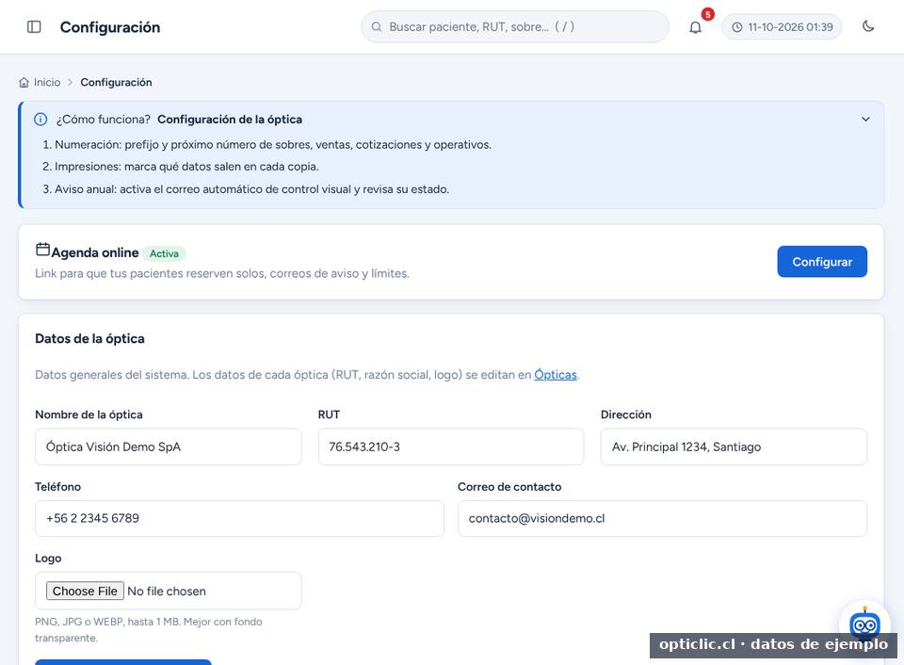The width and height of the screenshot is (904, 665).
Task: Edit the Teléfono input field
Action: pos(239,518)
